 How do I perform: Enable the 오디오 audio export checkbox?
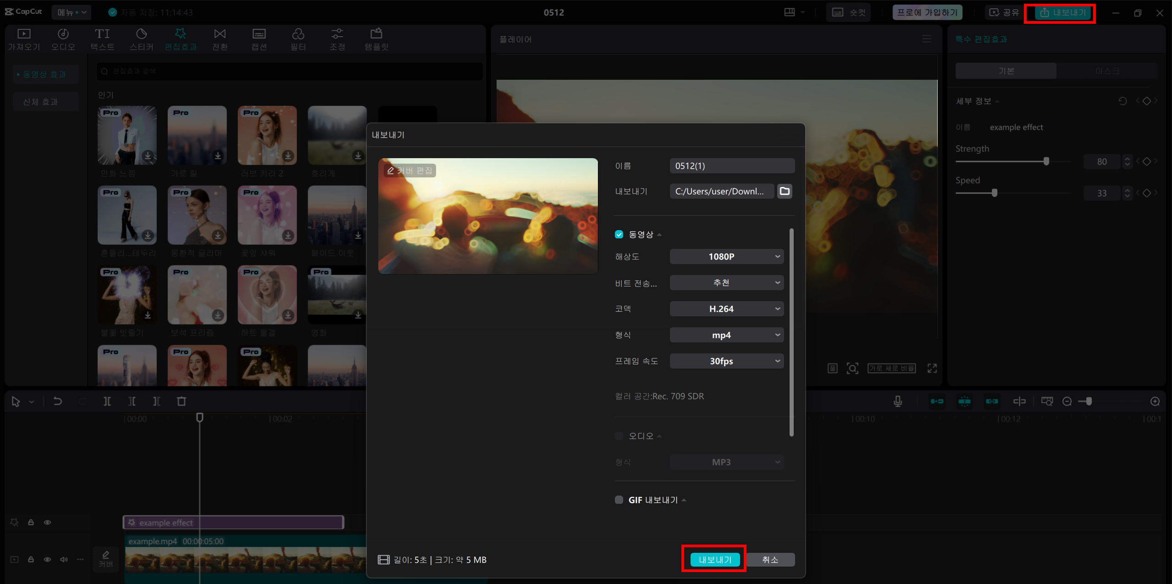(x=619, y=436)
